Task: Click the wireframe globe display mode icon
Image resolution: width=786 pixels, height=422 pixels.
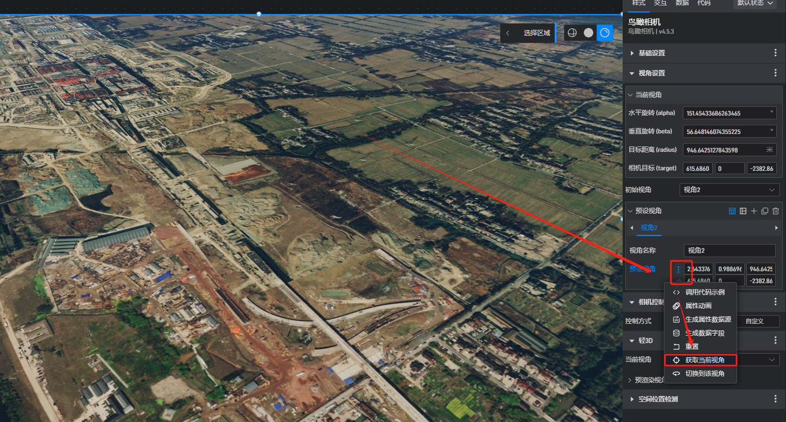Action: click(x=572, y=33)
